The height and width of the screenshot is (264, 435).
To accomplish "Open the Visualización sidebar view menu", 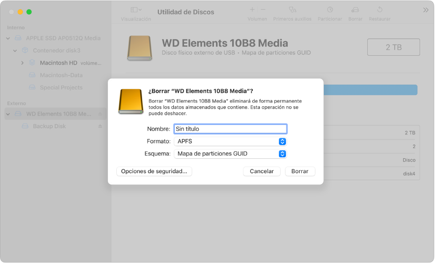I will tap(136, 10).
